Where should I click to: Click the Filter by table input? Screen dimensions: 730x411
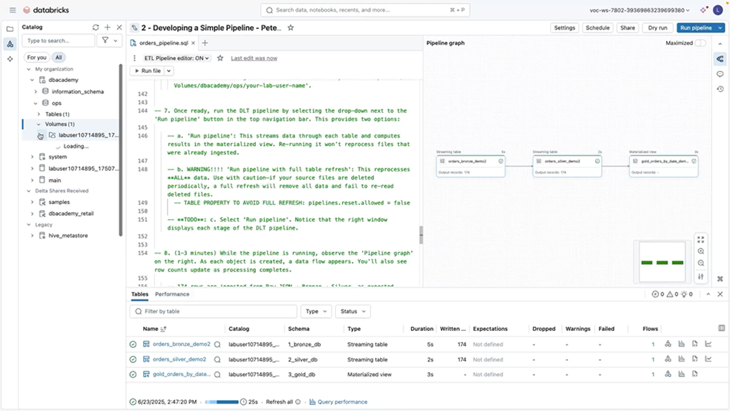click(x=214, y=312)
